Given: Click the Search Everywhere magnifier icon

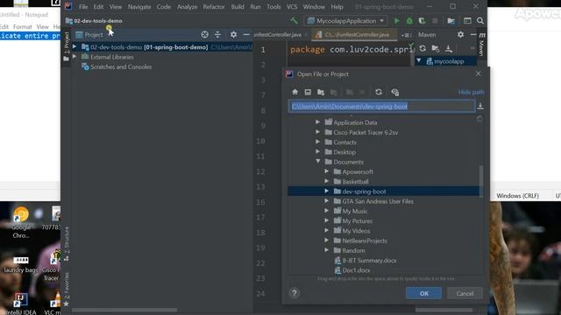Looking at the screenshot, I should 480,21.
